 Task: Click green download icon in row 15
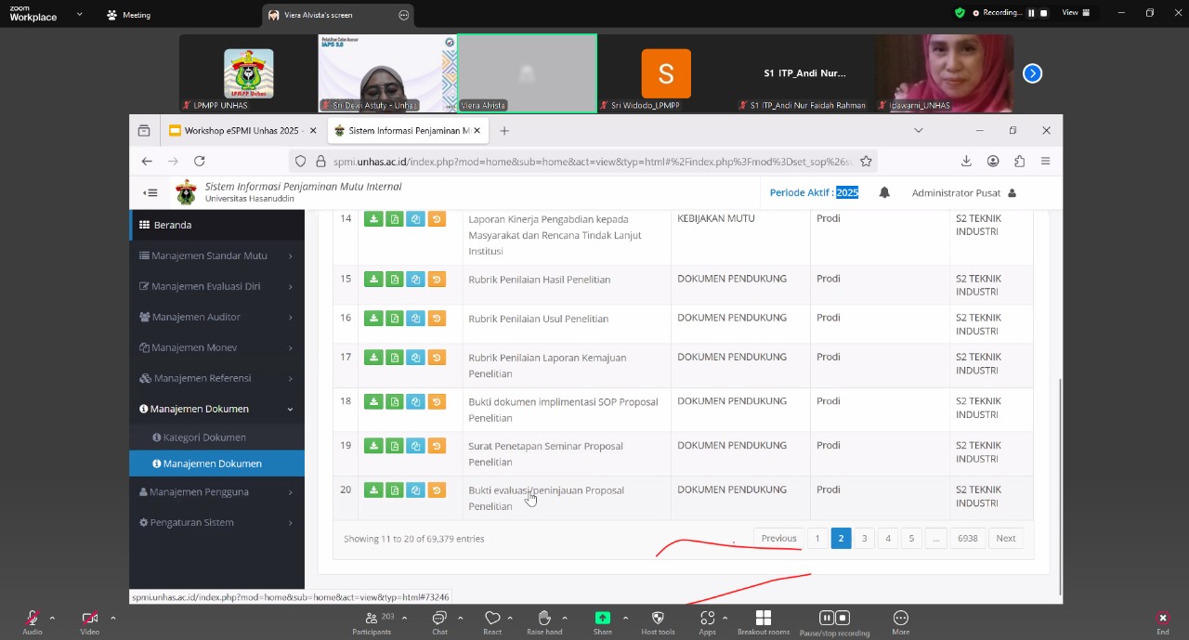tap(373, 280)
